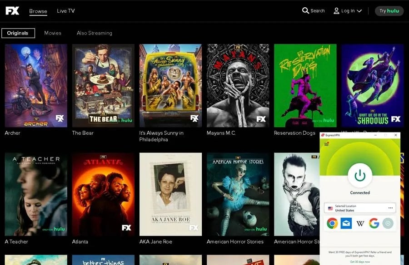Click the Reservation Dogs title link
The height and width of the screenshot is (265, 409).
click(x=295, y=133)
